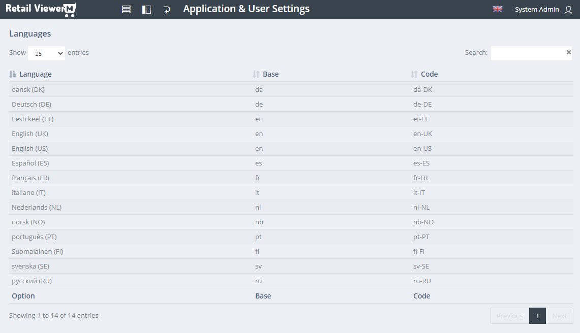Click the pt-PT code cell
Screen dimensions: 580x333
(x=421, y=237)
